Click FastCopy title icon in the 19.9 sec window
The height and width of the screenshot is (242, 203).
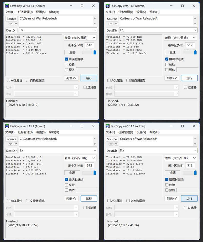107,6
